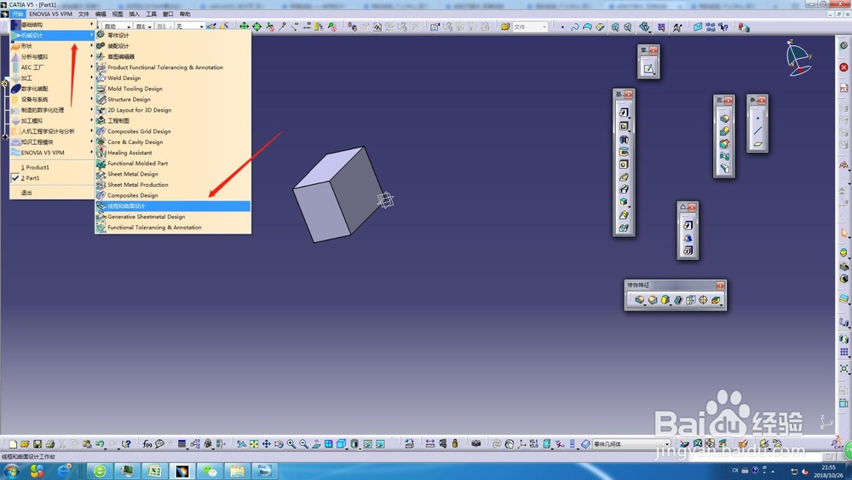Open the 文件 menu in menu bar
Image resolution: width=852 pixels, height=480 pixels.
pos(83,14)
